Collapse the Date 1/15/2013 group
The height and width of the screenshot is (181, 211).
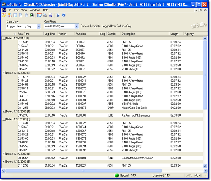tap(4, 162)
